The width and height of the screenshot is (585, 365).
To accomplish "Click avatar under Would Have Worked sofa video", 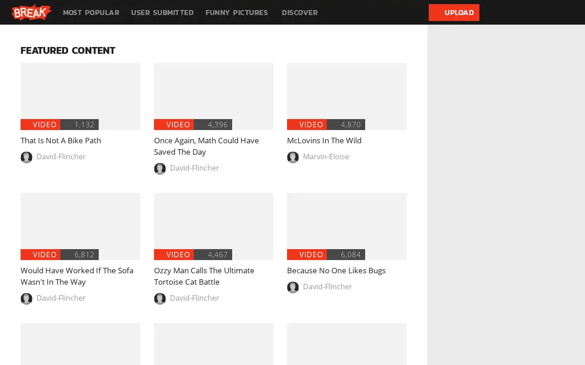I will click(27, 299).
